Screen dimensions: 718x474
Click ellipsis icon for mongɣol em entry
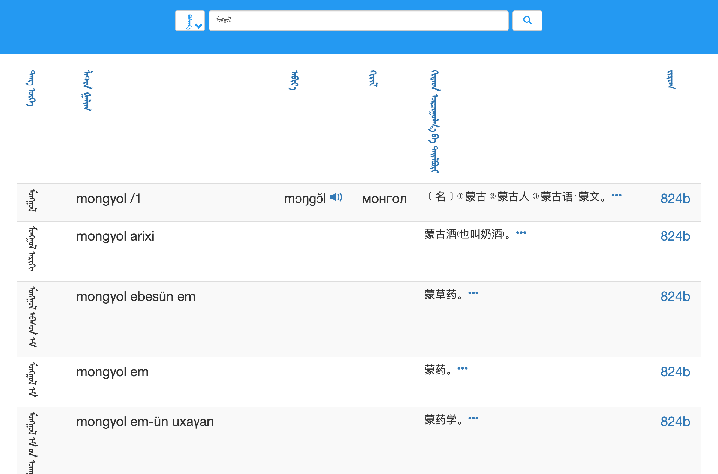463,368
